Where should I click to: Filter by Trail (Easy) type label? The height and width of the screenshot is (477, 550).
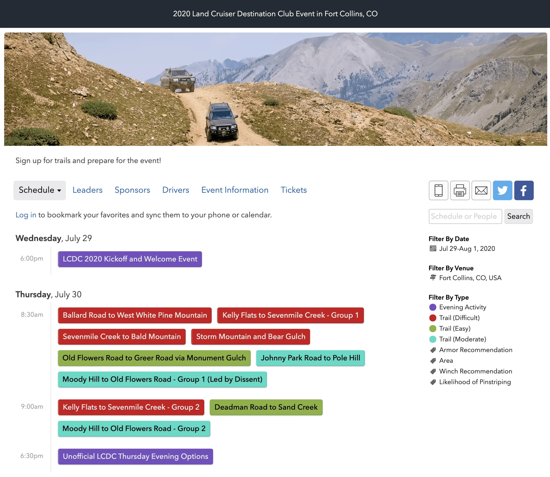(455, 329)
